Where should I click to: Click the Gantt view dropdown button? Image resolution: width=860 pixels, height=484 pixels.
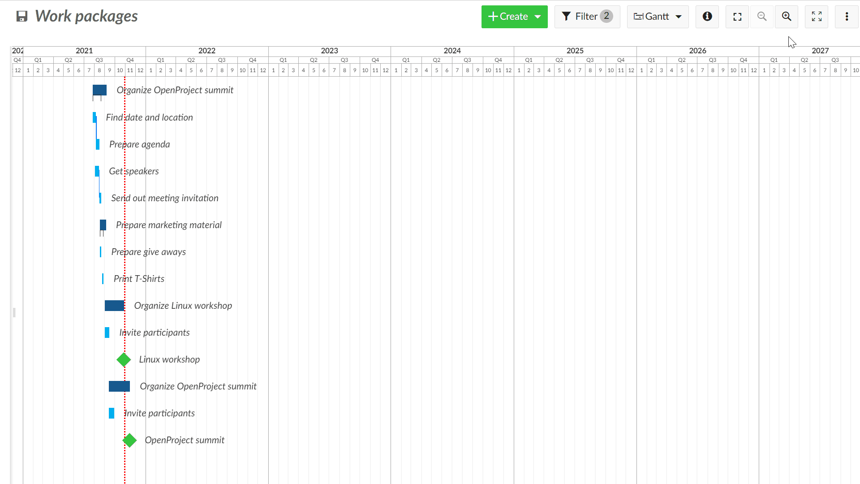[658, 16]
